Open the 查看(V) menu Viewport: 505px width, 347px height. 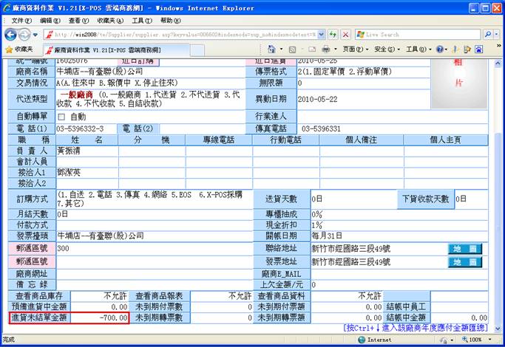coord(79,21)
